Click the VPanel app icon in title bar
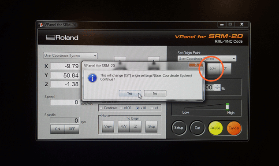 (x=41, y=25)
